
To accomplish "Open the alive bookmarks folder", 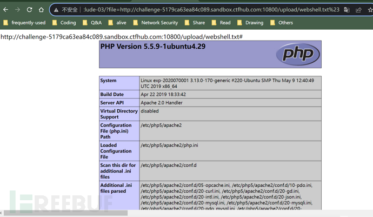I will (x=117, y=23).
